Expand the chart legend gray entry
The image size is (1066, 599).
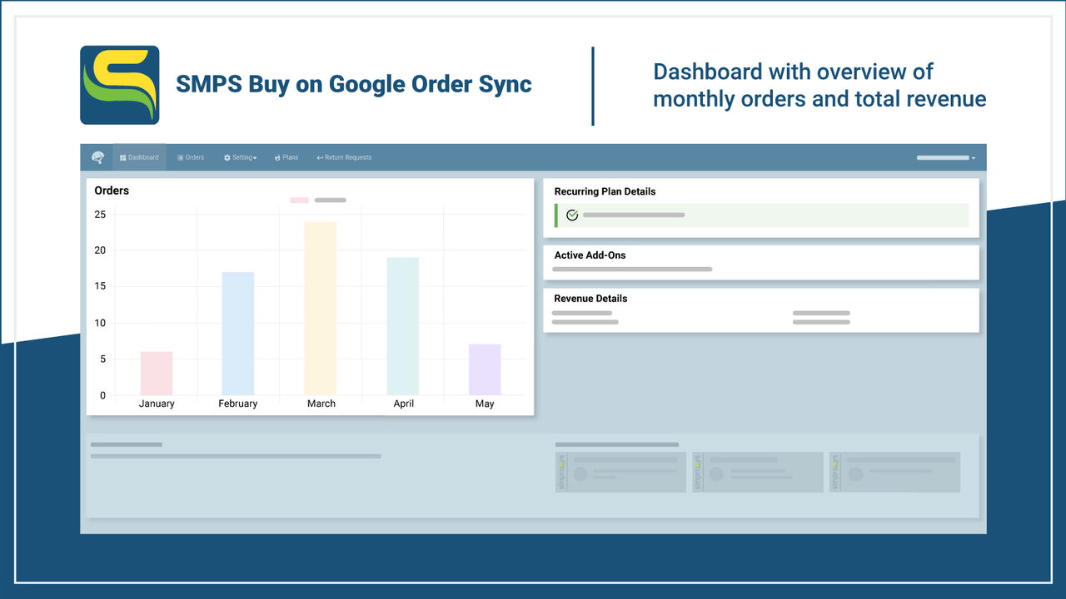330,200
